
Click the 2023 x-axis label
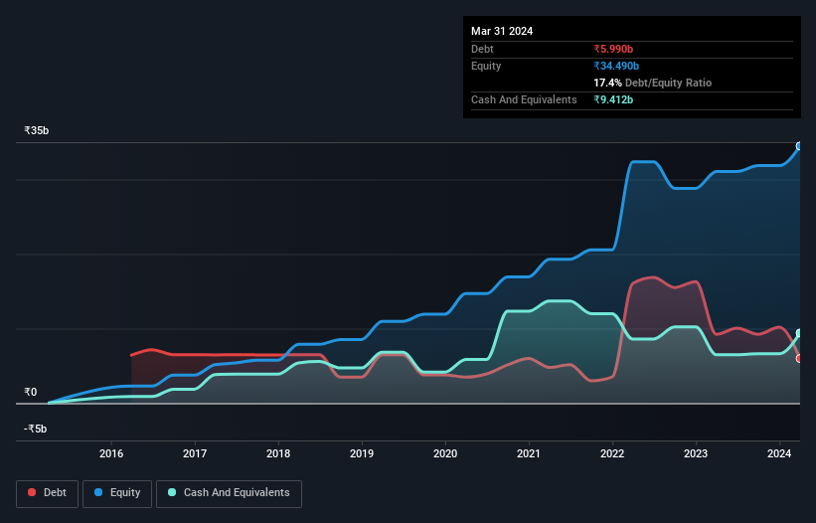[696, 453]
